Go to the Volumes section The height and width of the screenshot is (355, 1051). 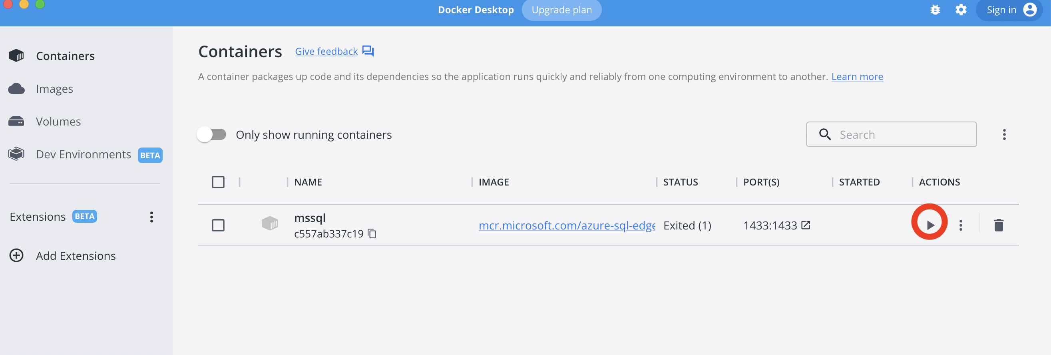[58, 122]
